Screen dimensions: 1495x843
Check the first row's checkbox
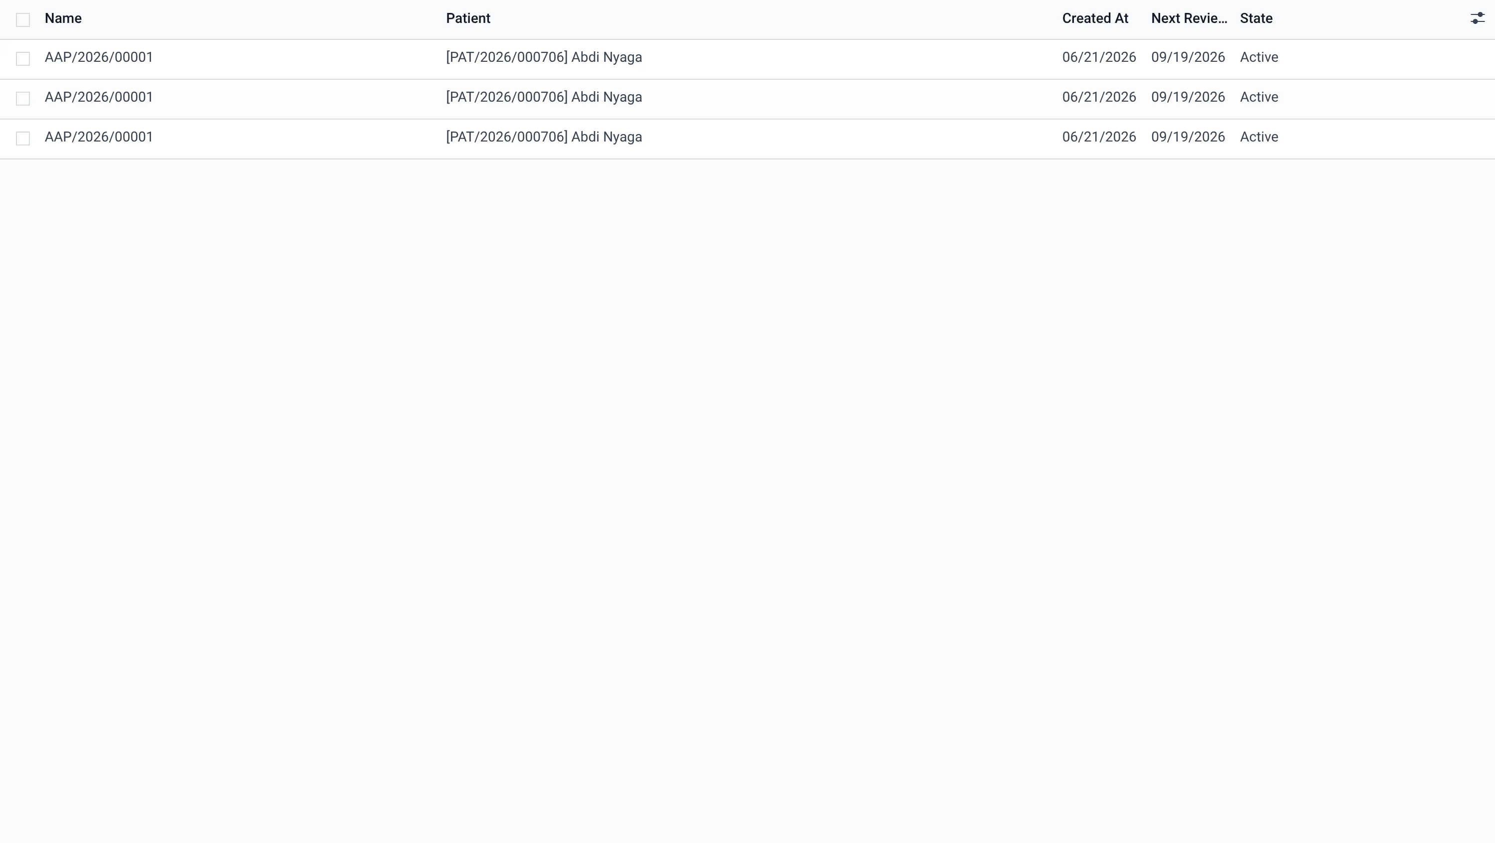click(22, 59)
